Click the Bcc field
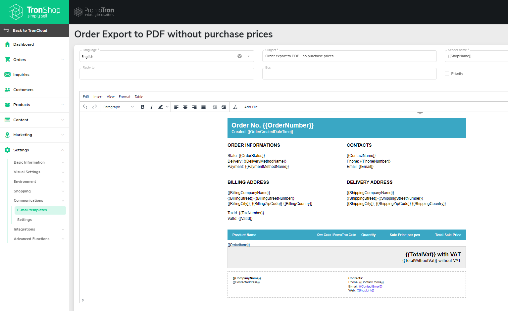This screenshot has width=508, height=311. point(349,74)
